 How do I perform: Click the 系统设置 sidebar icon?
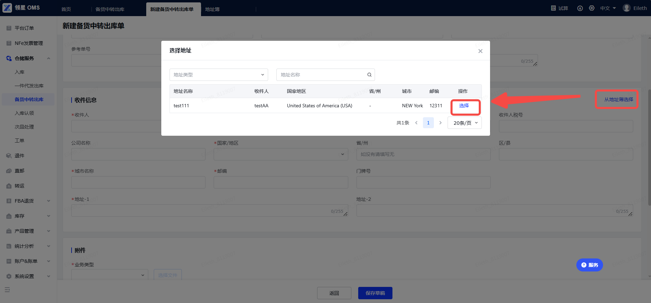click(x=9, y=276)
